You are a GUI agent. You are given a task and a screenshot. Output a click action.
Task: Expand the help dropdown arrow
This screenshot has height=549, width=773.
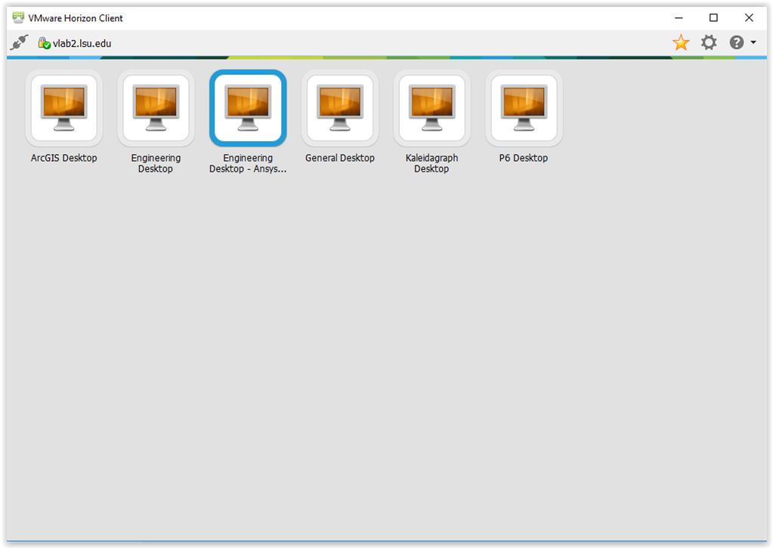tap(753, 43)
